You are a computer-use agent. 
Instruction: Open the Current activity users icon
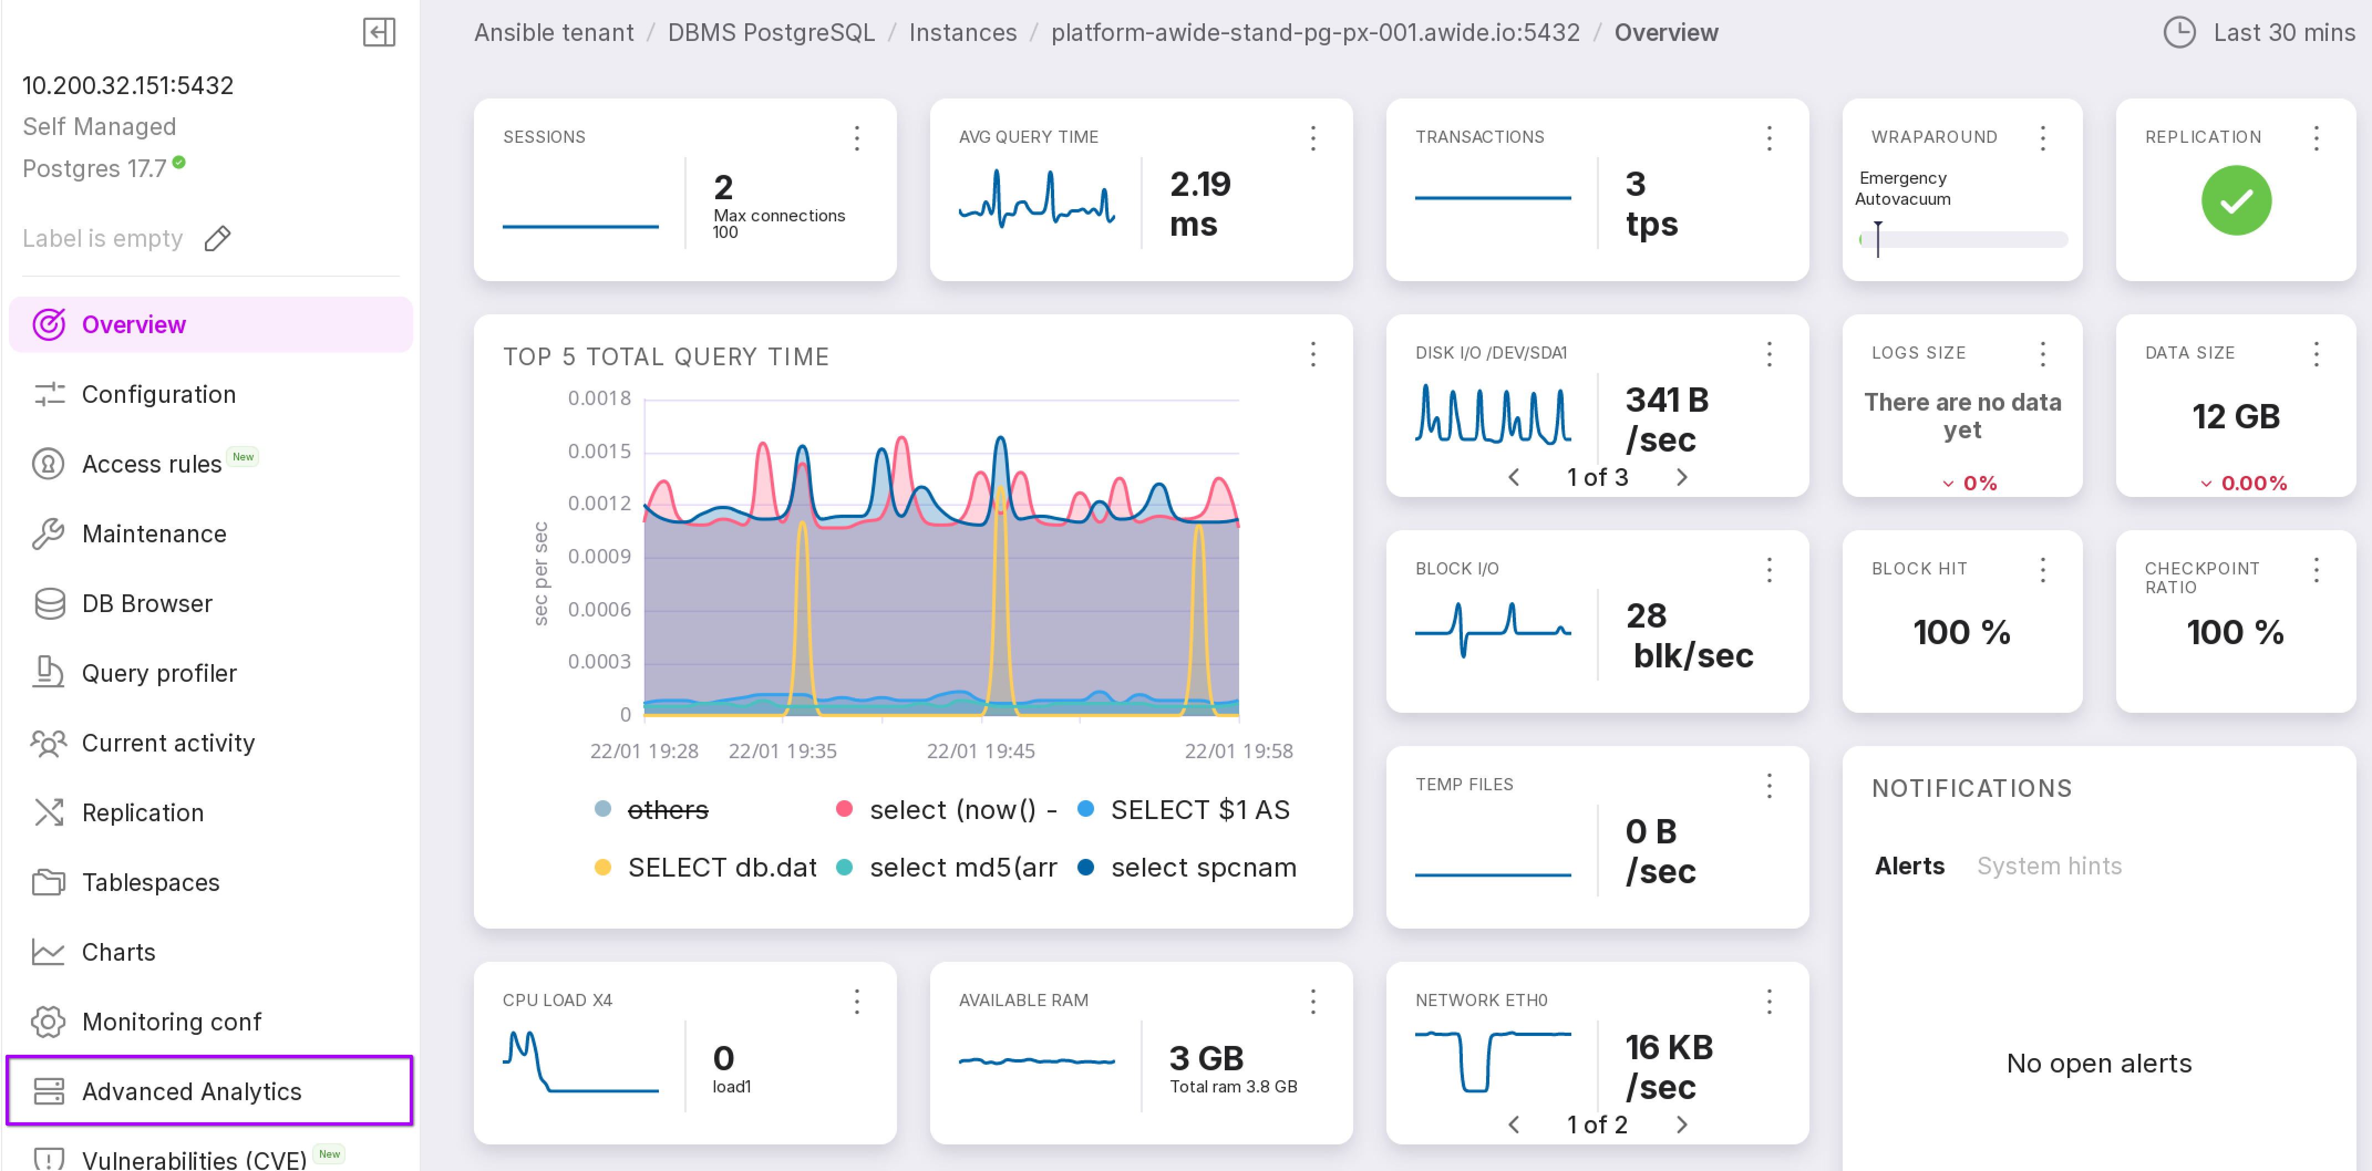49,743
